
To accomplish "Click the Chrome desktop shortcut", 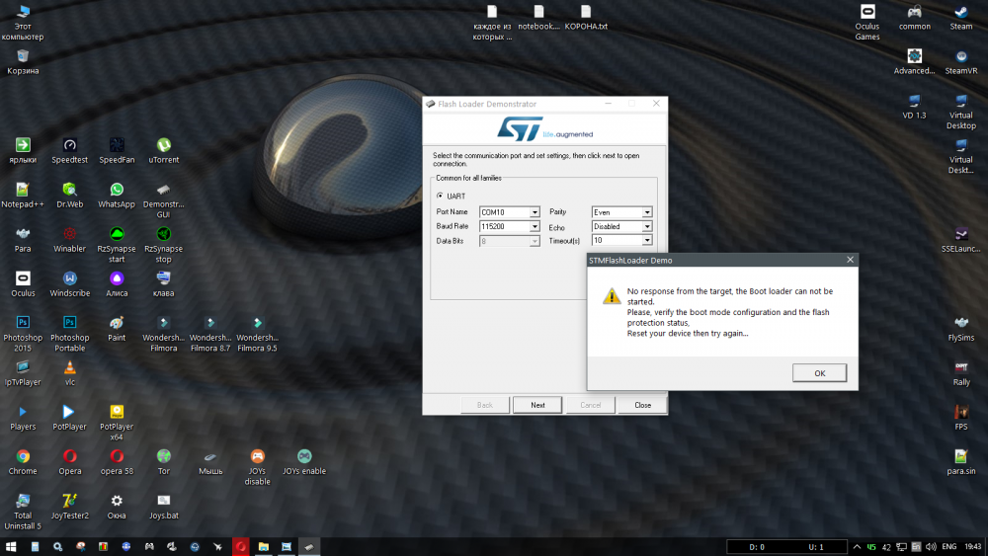I will 23,457.
